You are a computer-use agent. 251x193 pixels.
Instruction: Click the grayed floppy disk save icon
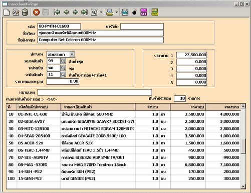(45, 13)
